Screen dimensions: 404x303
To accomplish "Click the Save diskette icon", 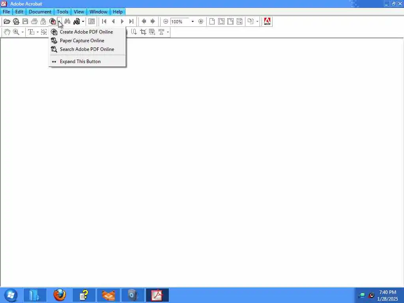I will (x=25, y=22).
